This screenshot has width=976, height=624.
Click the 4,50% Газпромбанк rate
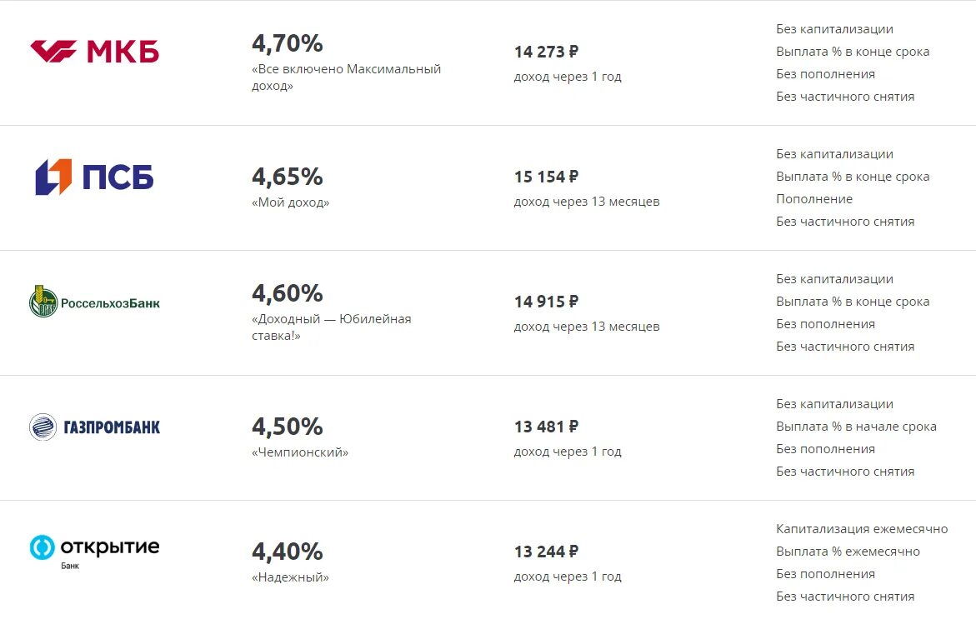coord(287,427)
